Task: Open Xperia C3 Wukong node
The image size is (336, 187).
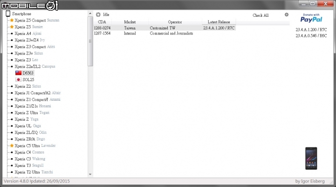Action: pos(30,159)
